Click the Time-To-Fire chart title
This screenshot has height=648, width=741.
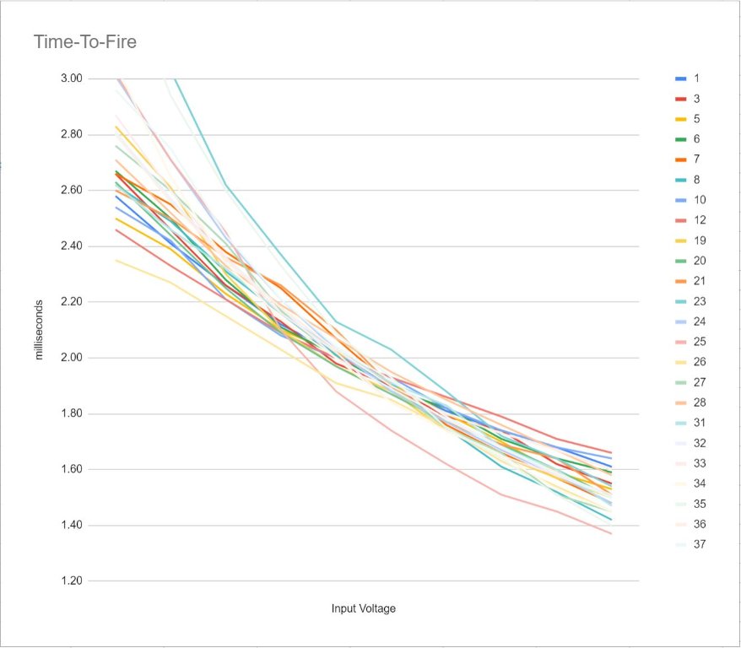(84, 42)
